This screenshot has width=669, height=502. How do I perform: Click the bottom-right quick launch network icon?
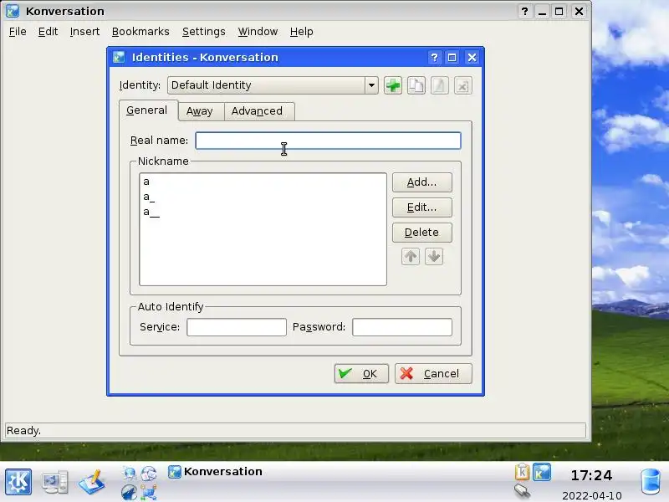tap(149, 492)
